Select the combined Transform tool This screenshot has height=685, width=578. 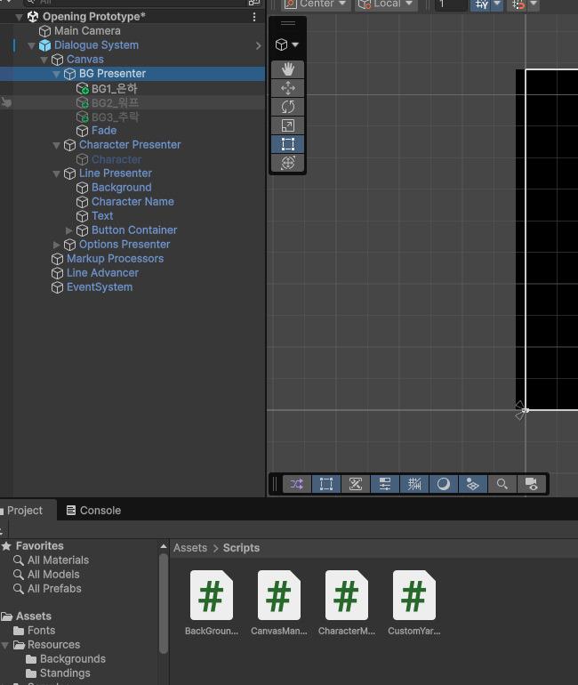(288, 163)
